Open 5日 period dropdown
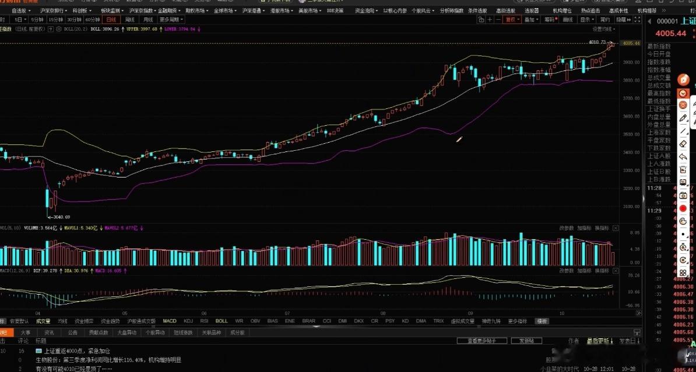Viewport: 696px width, 372px height. [x=20, y=20]
